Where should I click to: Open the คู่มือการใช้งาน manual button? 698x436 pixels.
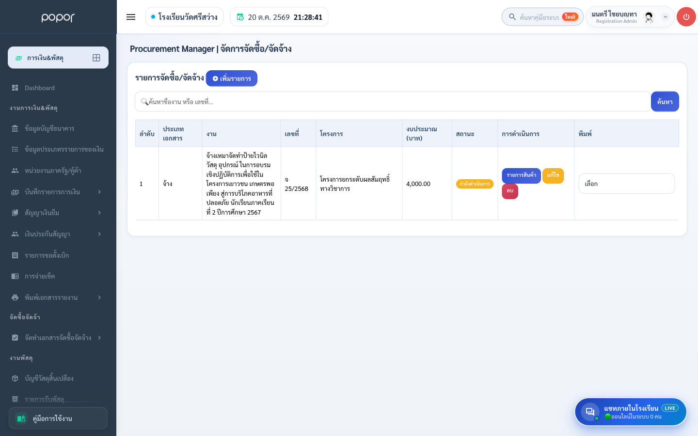click(x=58, y=418)
